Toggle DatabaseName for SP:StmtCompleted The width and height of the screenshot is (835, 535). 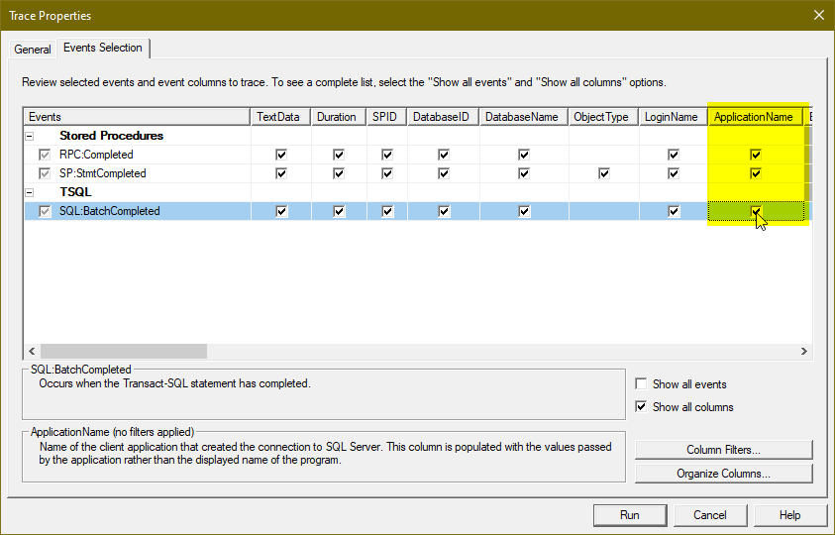point(524,173)
